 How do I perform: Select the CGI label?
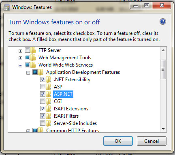pos(58,101)
